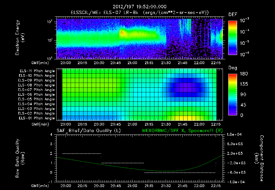This screenshot has height=190, width=275.
Task: Select the Electron Energy (eV) axis label
Action: (20, 38)
